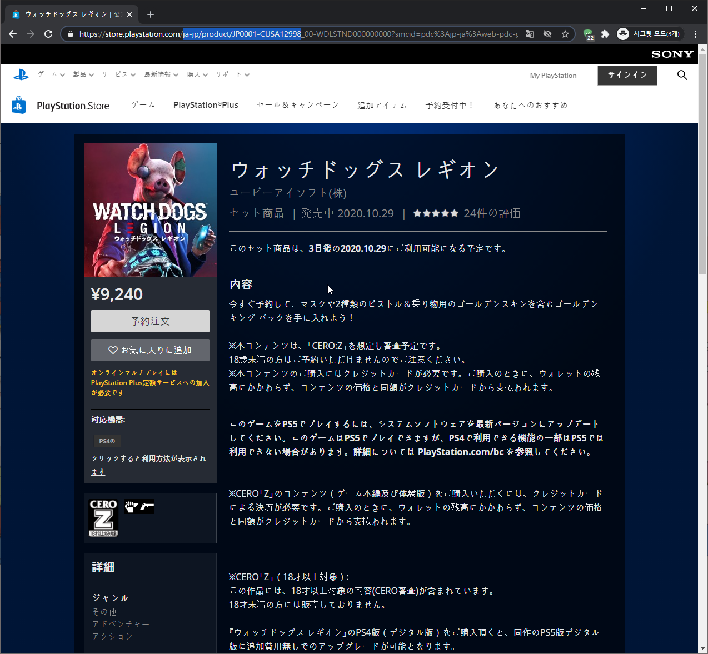This screenshot has height=654, width=708.
Task: Go back to previous page
Action: tap(13, 34)
